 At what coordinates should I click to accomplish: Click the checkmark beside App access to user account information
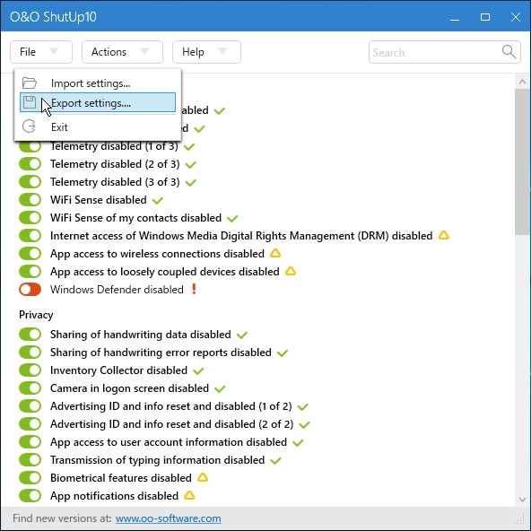tap(298, 443)
